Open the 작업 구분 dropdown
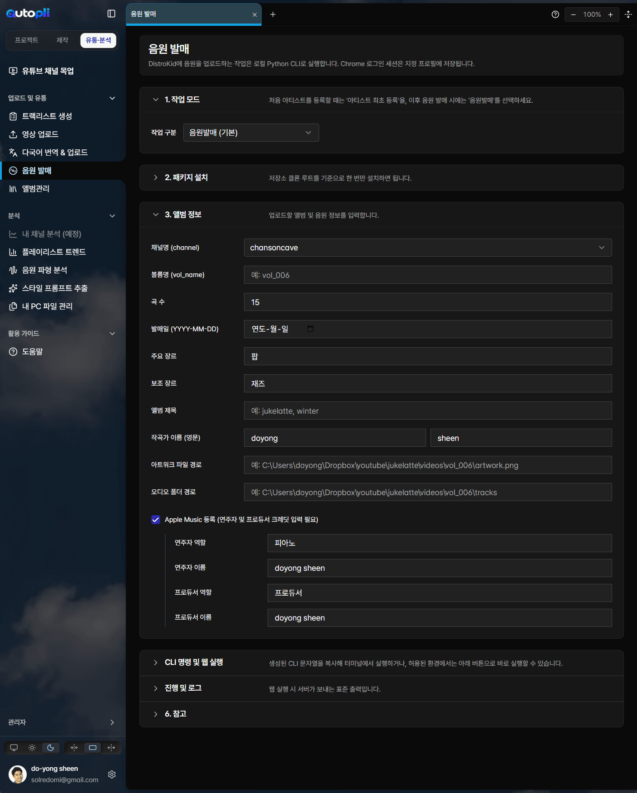637x793 pixels. click(x=251, y=133)
